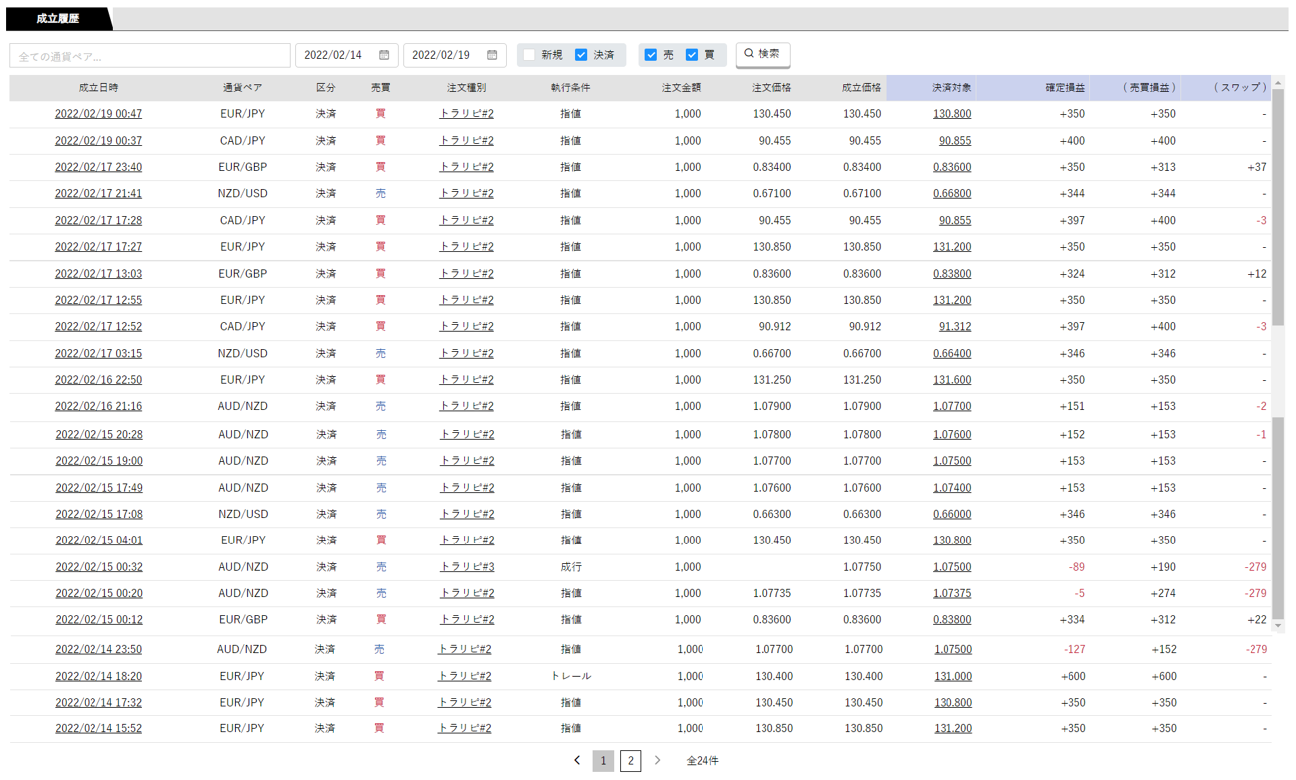Click the 全24件 total count text

click(x=703, y=760)
